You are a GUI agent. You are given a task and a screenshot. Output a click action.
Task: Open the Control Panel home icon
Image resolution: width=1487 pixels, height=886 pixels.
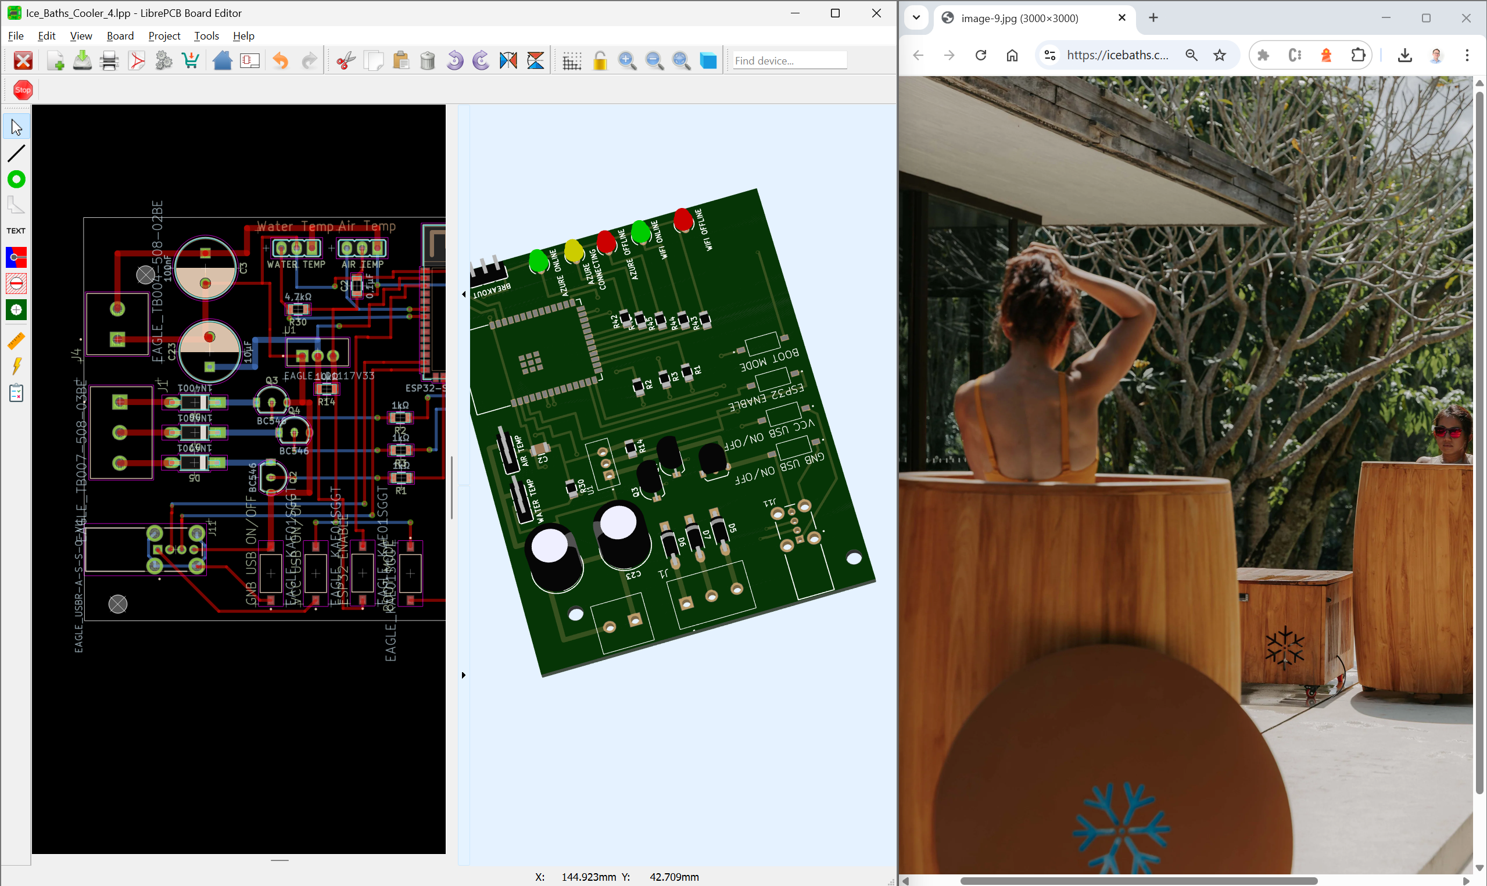coord(222,60)
